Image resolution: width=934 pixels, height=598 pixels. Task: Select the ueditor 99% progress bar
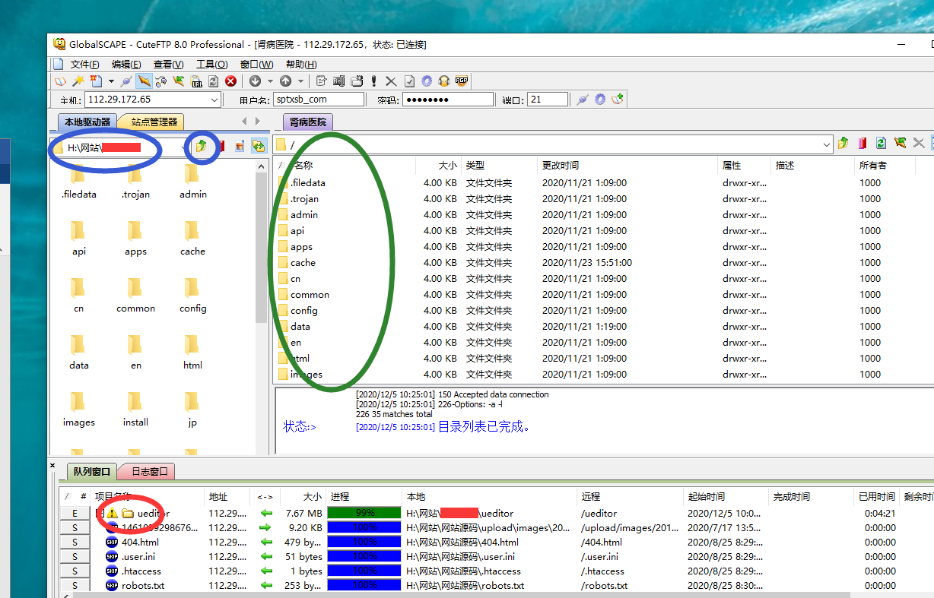tap(364, 513)
